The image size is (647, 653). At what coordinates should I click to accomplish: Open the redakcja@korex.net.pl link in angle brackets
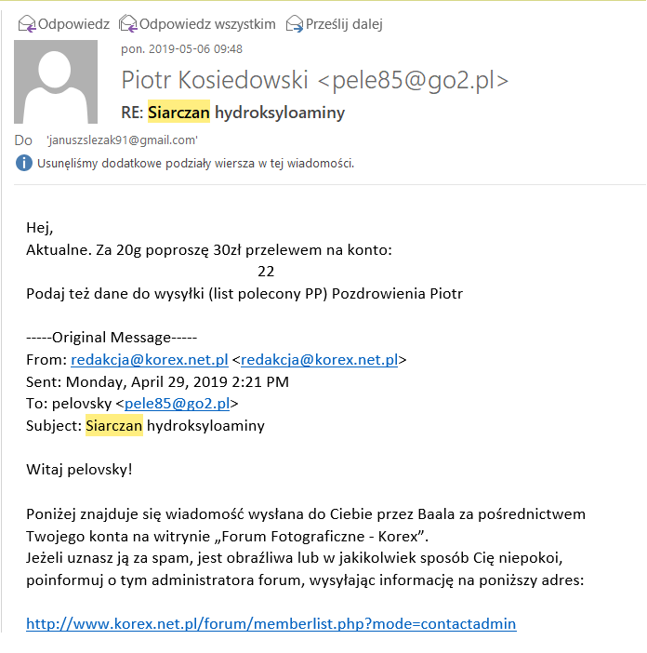[319, 359]
